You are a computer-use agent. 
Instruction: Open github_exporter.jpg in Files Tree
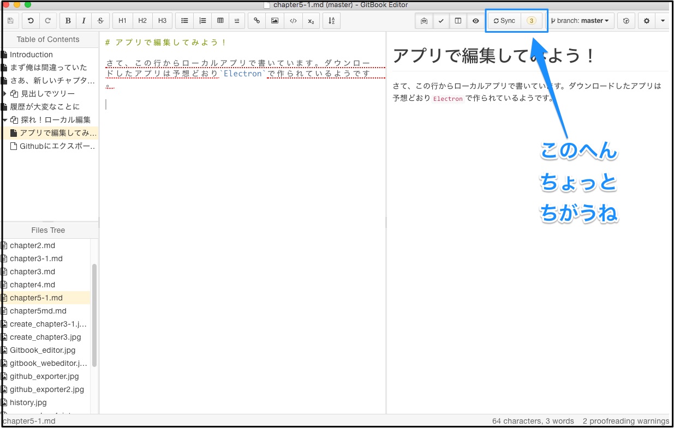(46, 376)
